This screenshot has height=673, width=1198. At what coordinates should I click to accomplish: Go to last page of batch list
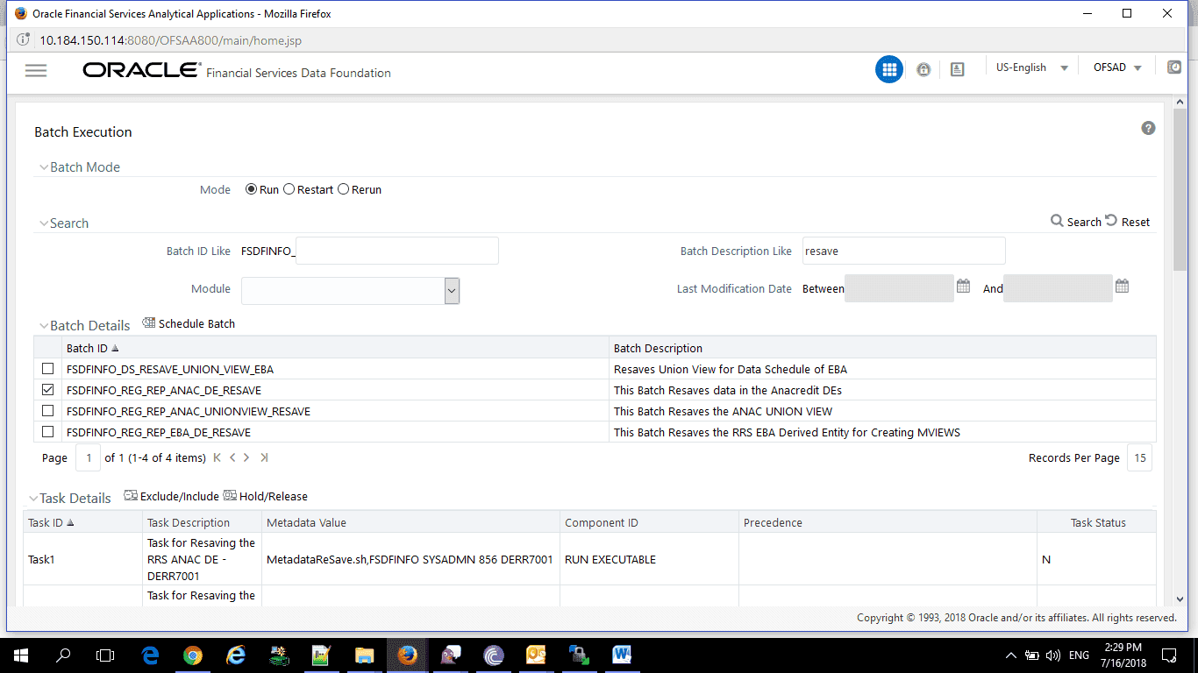tap(264, 457)
